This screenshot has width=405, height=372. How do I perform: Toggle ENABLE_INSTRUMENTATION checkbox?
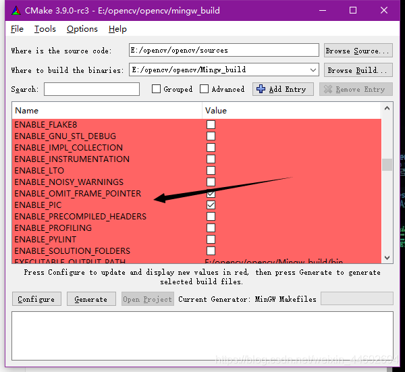click(211, 159)
